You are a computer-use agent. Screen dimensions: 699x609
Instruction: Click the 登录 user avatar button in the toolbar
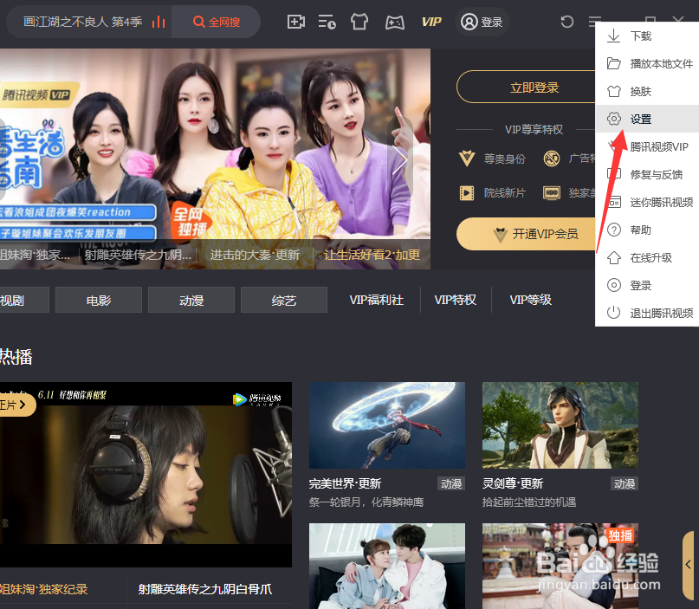482,22
